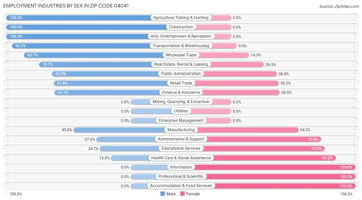362x200 pixels.
Task: Select the Educational Services label
Action: pyautogui.click(x=181, y=148)
